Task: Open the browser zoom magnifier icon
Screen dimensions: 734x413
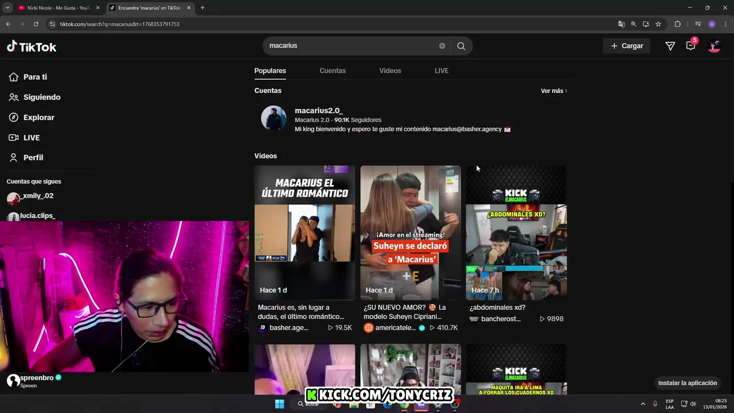Action: 634,24
